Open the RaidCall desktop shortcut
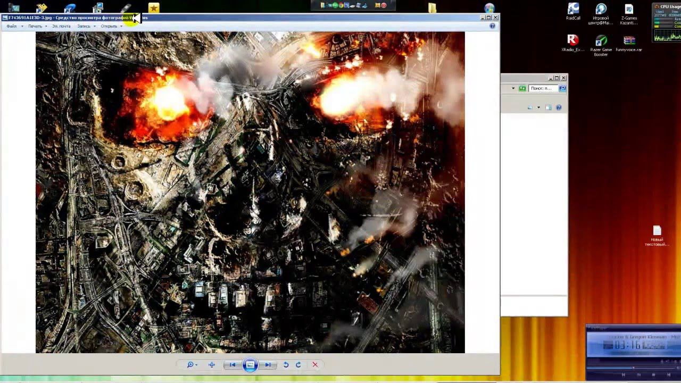 coord(573,12)
